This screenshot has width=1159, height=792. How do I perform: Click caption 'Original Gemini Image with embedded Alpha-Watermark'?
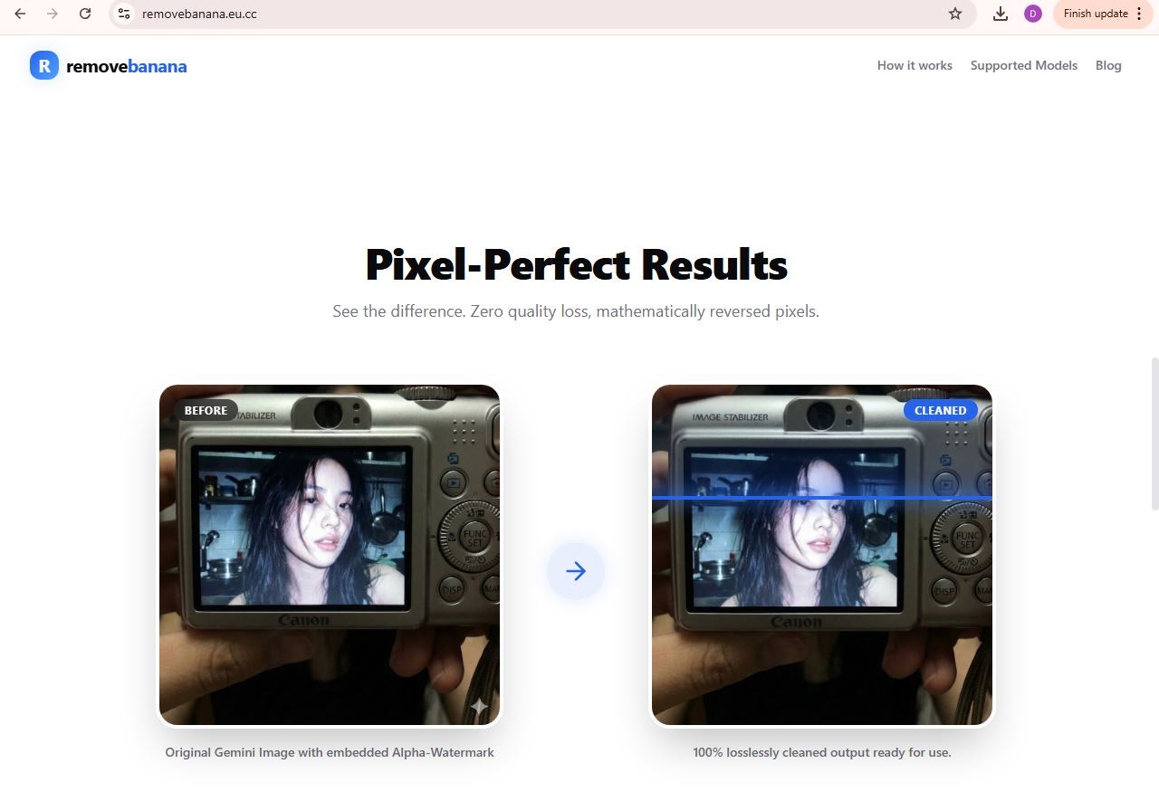click(330, 752)
